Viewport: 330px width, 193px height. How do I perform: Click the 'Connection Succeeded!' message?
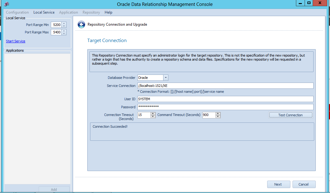pos(110,127)
